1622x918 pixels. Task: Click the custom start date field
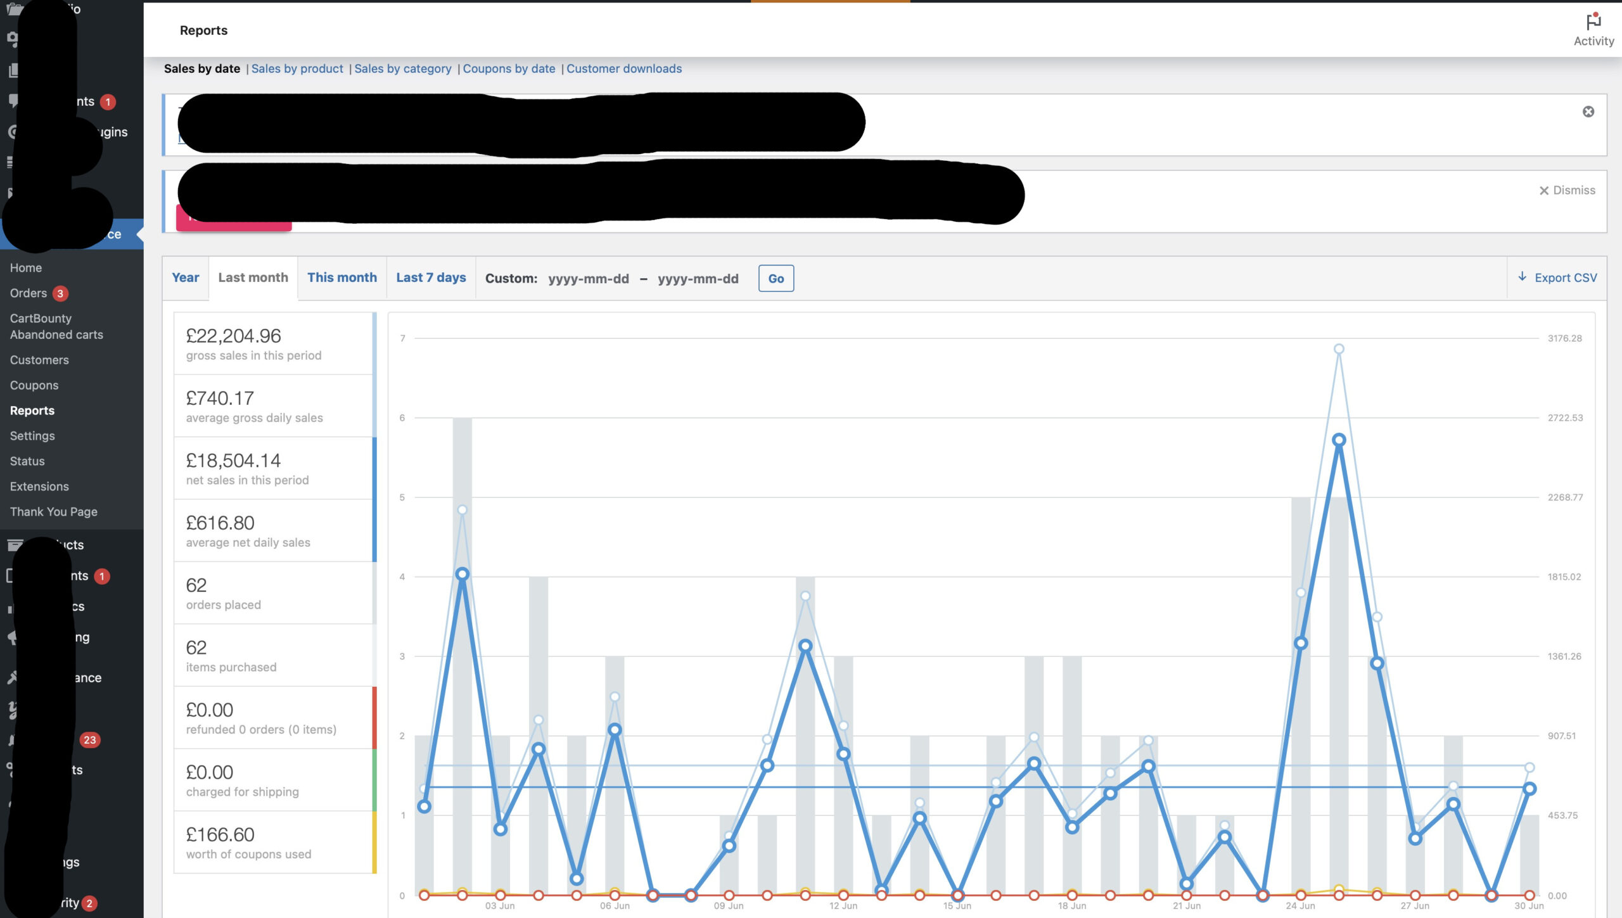click(588, 279)
